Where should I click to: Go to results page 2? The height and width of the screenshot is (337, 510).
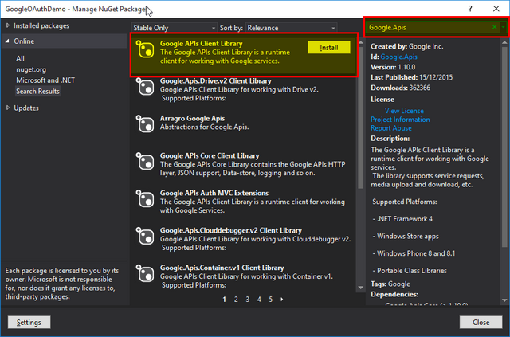click(x=236, y=300)
